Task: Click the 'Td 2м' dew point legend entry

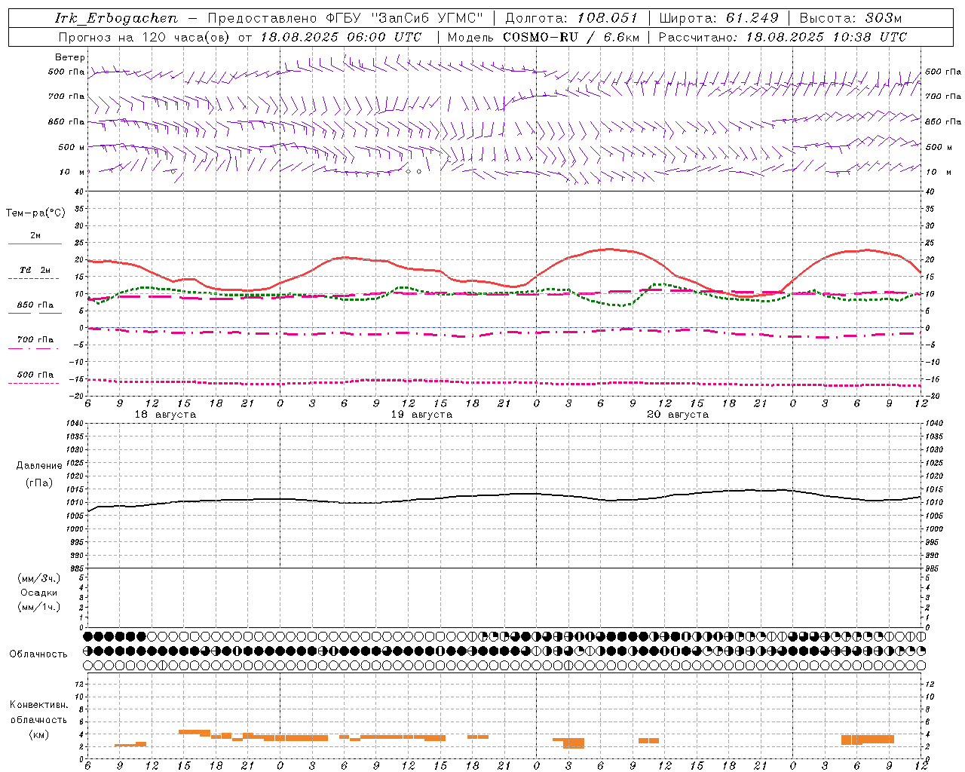Action: 35,270
